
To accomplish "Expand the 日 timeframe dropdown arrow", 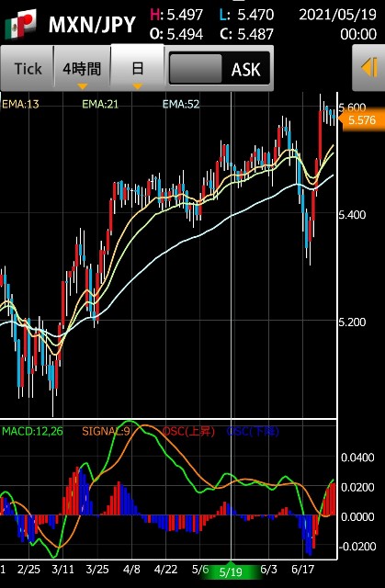I will pos(138,86).
